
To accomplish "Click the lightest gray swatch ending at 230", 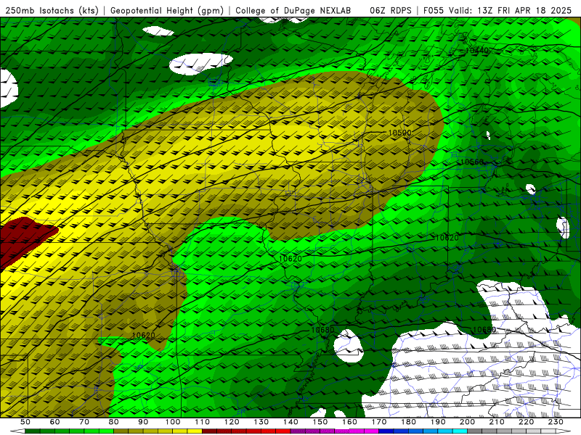I will click(x=548, y=431).
